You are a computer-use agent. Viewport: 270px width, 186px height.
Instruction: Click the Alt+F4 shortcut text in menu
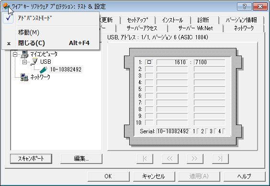pyautogui.click(x=79, y=43)
